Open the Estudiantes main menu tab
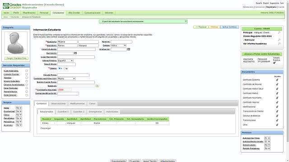289x162 pixels. click(x=58, y=13)
